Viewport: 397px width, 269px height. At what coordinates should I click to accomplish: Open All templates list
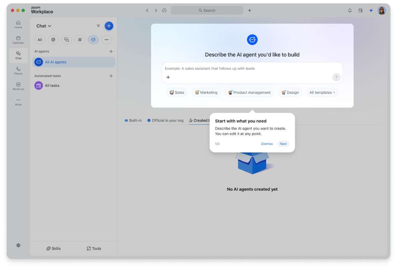(x=322, y=92)
